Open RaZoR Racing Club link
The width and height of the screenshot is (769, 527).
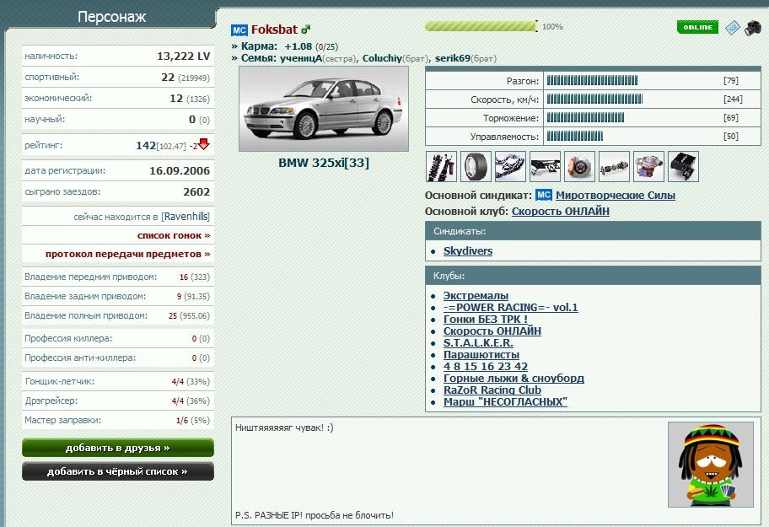(492, 390)
